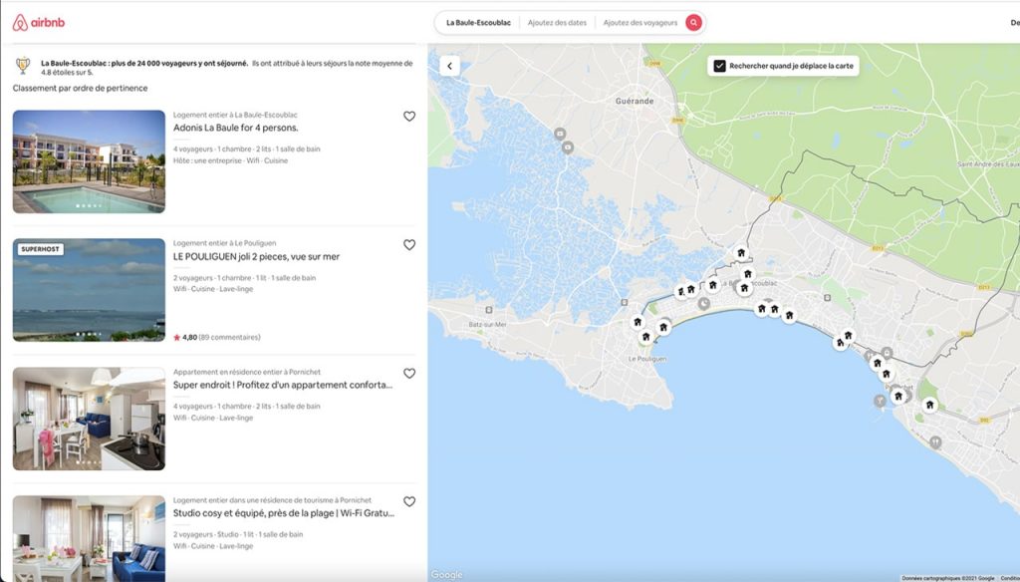The image size is (1020, 582).
Task: Click the Guérande label on the map
Action: [635, 101]
